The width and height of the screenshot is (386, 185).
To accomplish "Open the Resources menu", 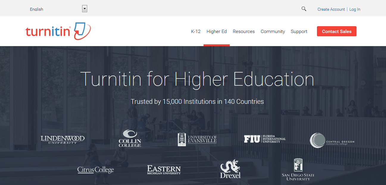I will pos(244,32).
